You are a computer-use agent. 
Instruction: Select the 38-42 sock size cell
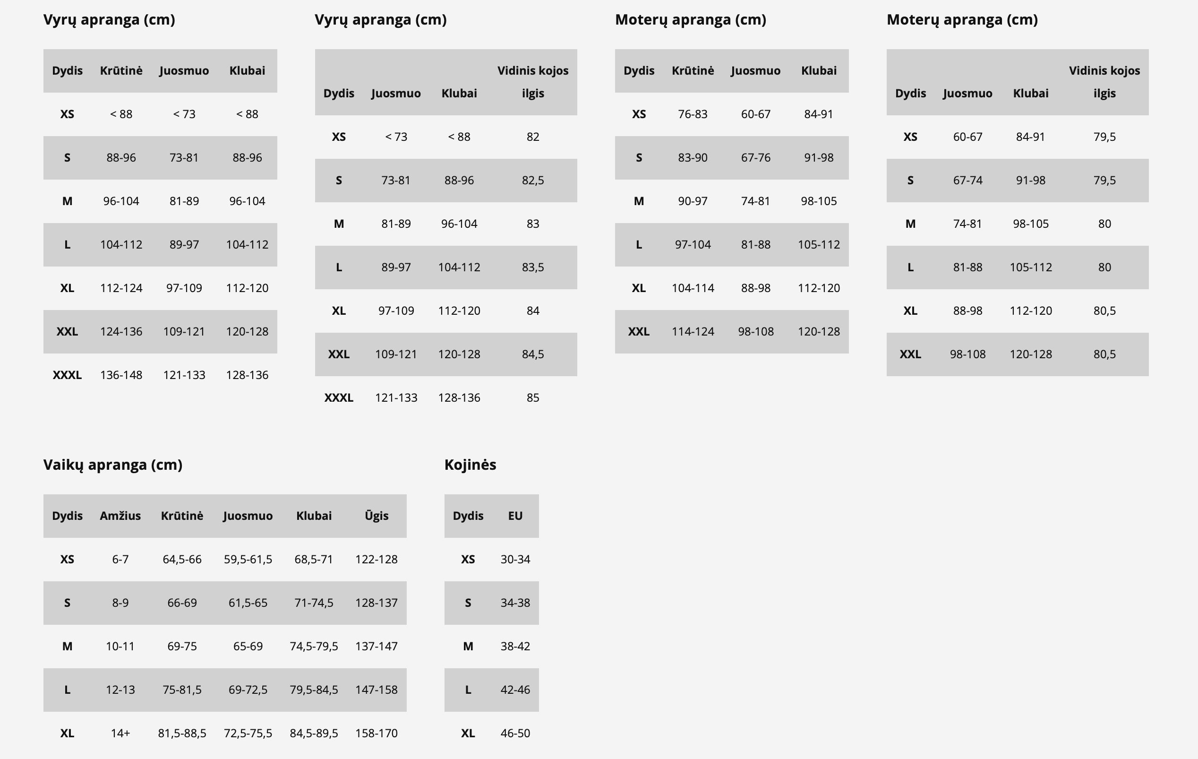pyautogui.click(x=515, y=647)
